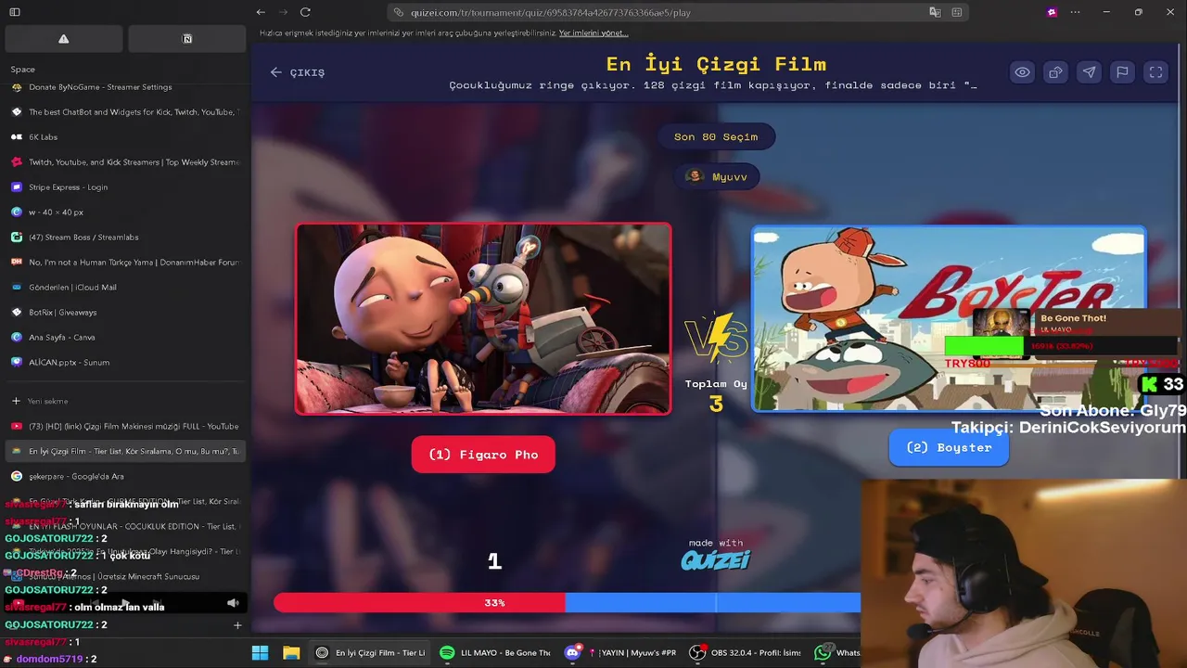Image resolution: width=1187 pixels, height=668 pixels.
Task: Click the paper-plane send icon on Quizei
Action: click(x=1089, y=72)
